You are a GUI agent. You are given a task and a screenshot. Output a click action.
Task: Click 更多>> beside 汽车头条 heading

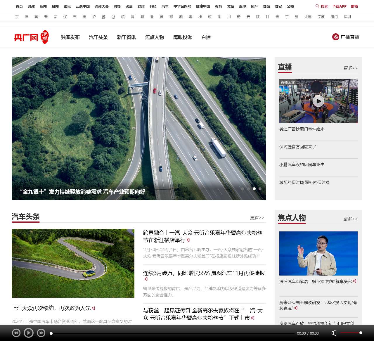pyautogui.click(x=257, y=218)
